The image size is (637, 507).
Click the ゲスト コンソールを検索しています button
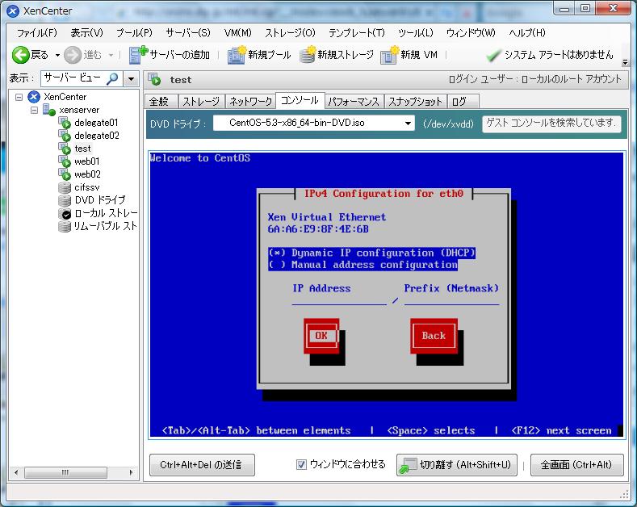pyautogui.click(x=551, y=123)
